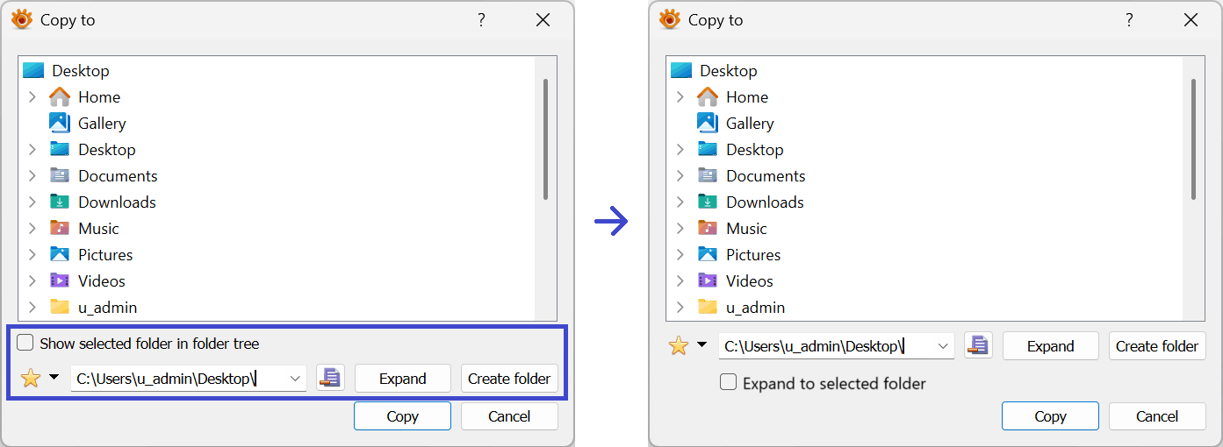Click the paste path icon in left dialog
This screenshot has height=447, width=1223.
click(x=330, y=378)
